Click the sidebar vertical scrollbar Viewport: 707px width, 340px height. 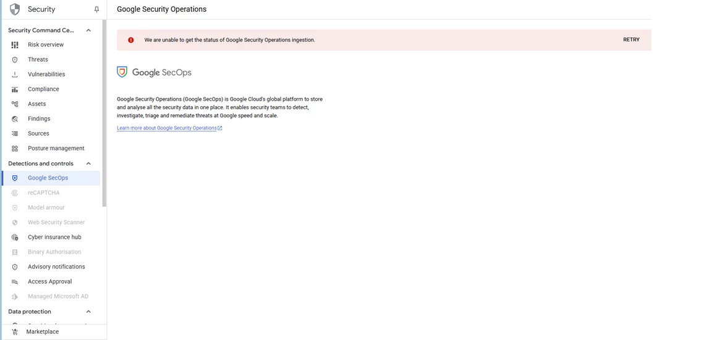pyautogui.click(x=104, y=112)
